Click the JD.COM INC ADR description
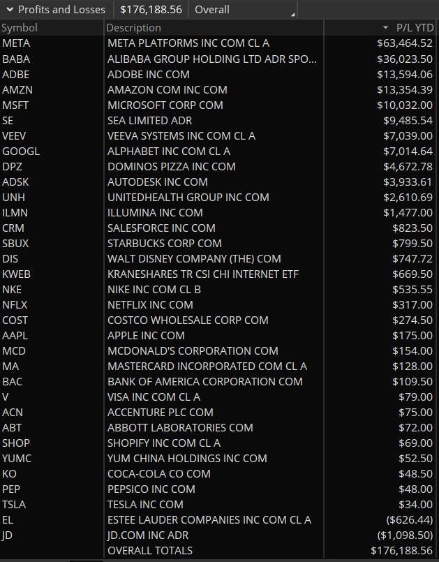The height and width of the screenshot is (562, 439). 148,535
